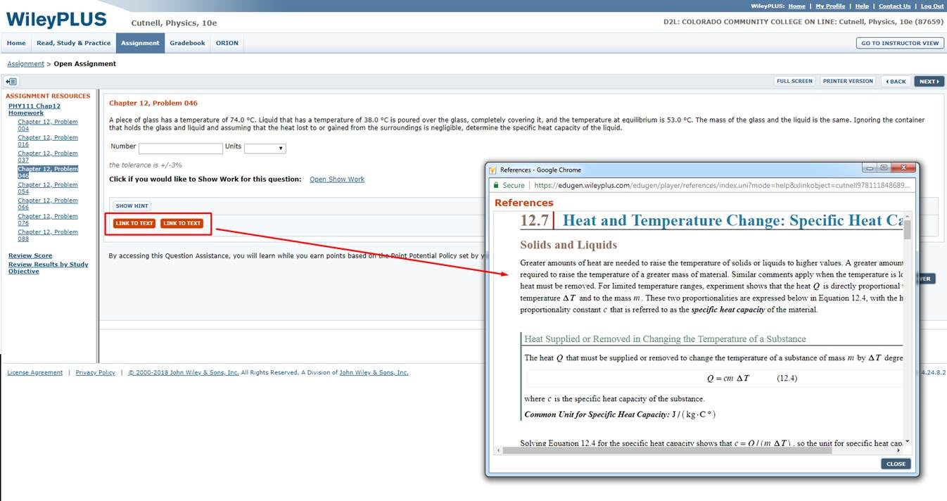This screenshot has width=947, height=501.
Task: Click the References window address bar URL
Action: point(723,186)
